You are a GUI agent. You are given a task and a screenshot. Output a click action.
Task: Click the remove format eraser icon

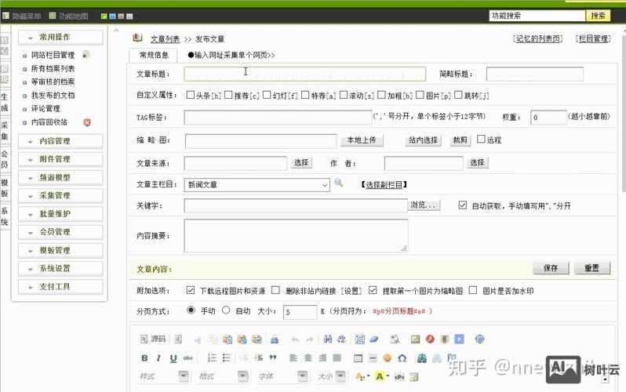tap(374, 339)
